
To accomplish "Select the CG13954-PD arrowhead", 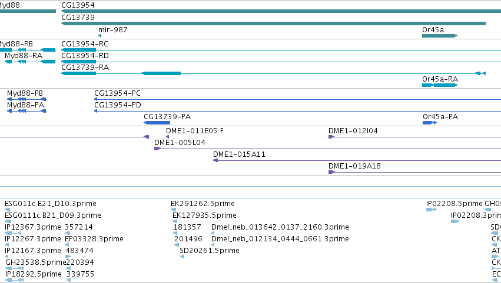I will click(x=95, y=111).
